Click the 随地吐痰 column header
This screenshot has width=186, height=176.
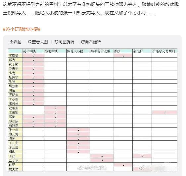(55, 51)
